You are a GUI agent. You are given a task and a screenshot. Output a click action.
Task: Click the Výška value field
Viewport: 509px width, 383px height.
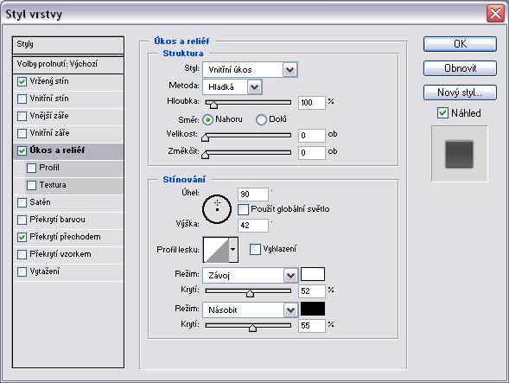[253, 225]
